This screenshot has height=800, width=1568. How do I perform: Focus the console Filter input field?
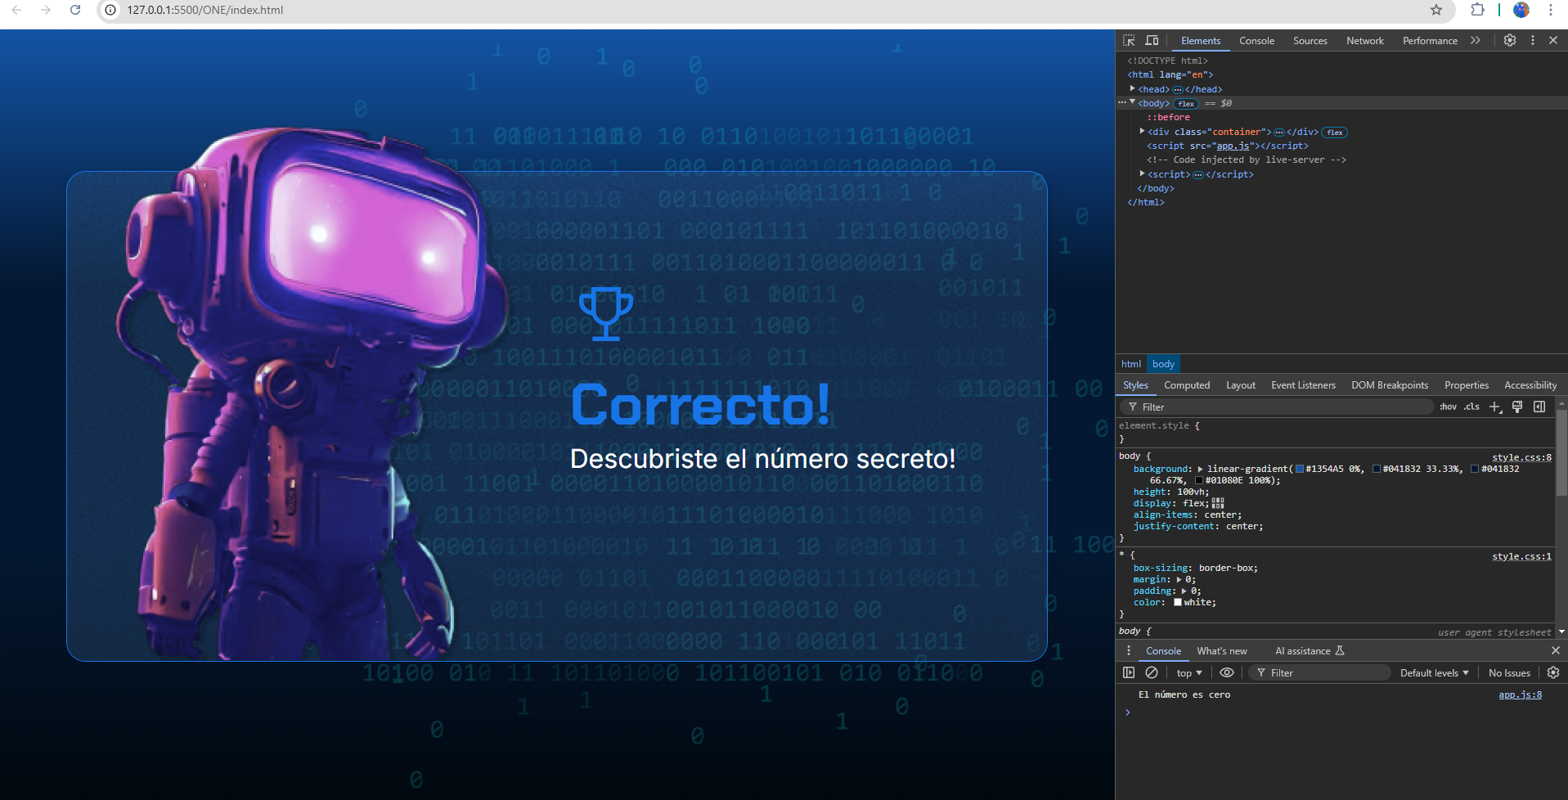[1320, 672]
